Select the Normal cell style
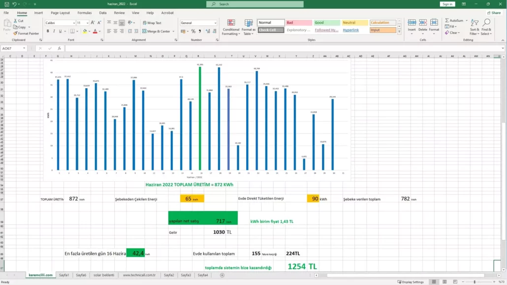This screenshot has height=285, width=507. pyautogui.click(x=271, y=23)
